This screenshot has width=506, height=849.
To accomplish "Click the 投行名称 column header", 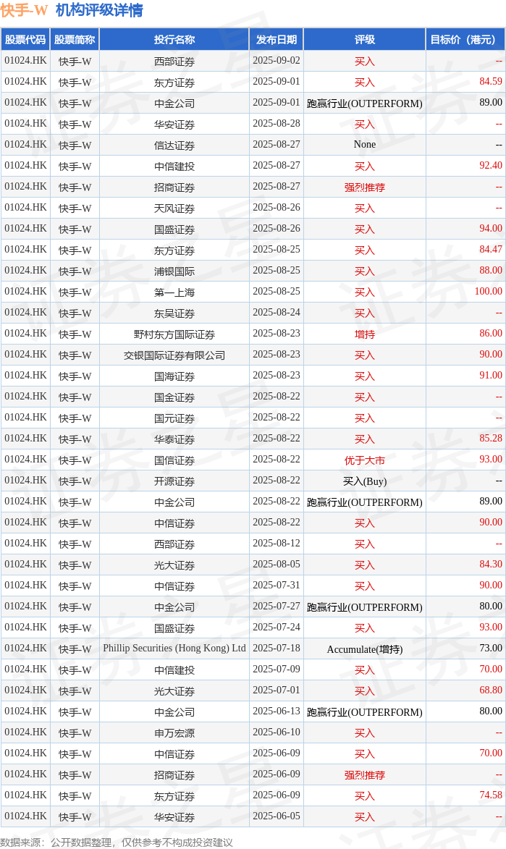I will point(174,40).
